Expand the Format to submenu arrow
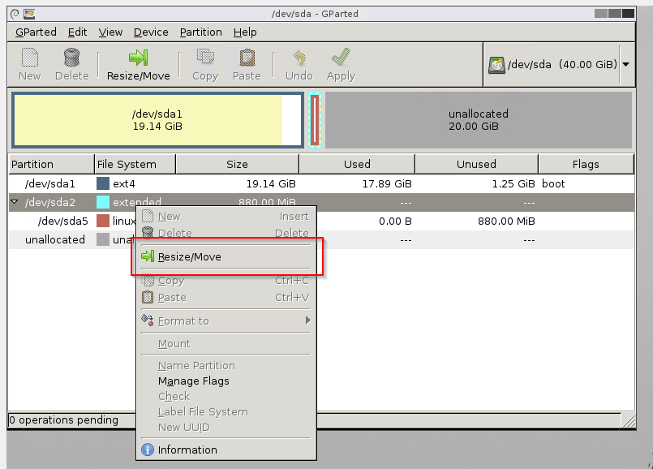Screen dimensions: 653x469 tap(307, 321)
